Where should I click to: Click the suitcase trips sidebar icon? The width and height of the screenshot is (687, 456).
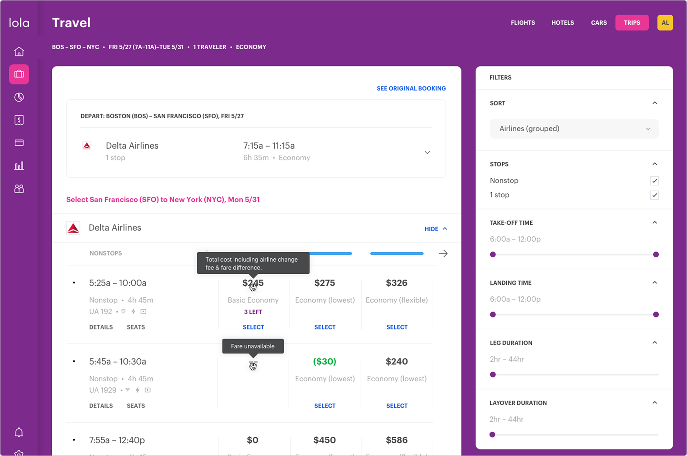click(19, 74)
